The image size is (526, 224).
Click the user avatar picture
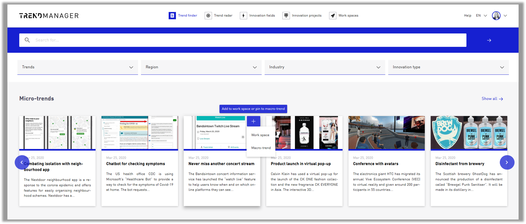[x=496, y=15]
